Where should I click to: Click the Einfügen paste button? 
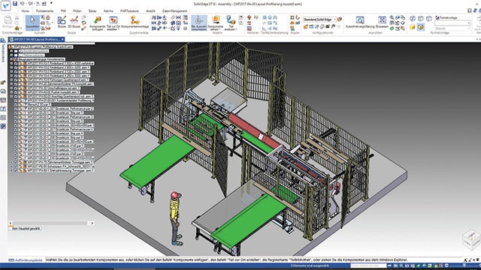8,22
